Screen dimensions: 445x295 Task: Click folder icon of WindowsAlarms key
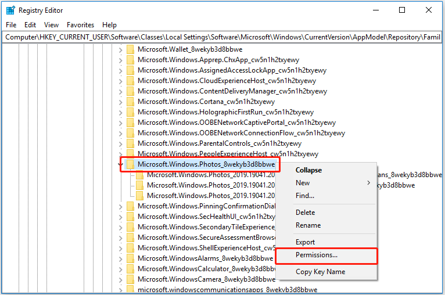tap(130, 258)
